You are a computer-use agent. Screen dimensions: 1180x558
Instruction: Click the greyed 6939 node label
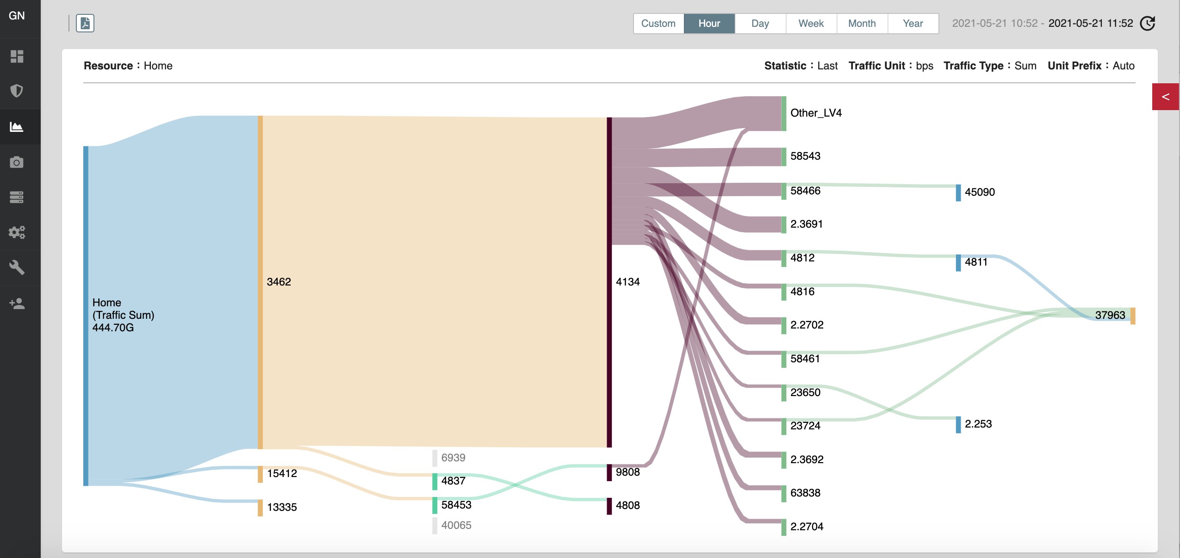(453, 458)
